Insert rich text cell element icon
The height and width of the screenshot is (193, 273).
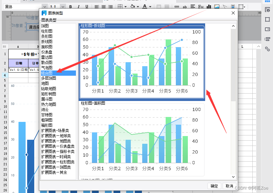tap(193, 6)
